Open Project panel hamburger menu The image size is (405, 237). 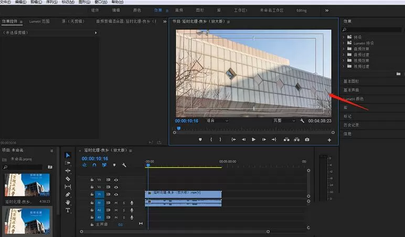pyautogui.click(x=51, y=150)
